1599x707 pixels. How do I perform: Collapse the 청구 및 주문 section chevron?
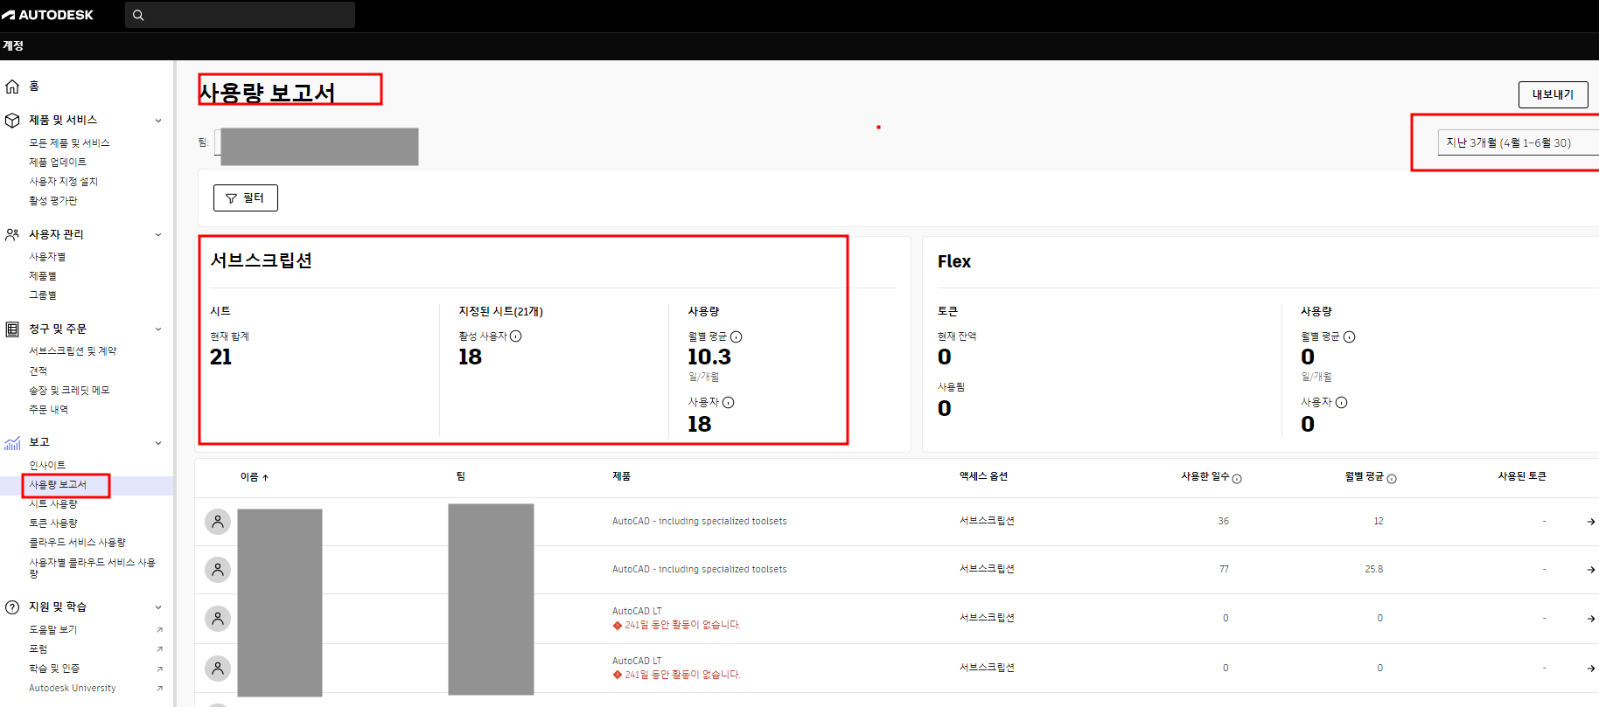(158, 329)
